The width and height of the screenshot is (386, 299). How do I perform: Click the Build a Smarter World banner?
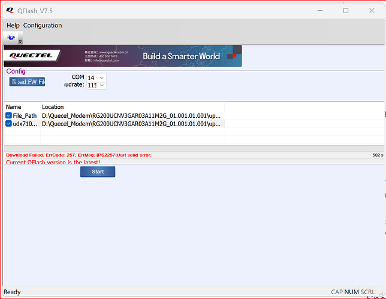point(181,56)
